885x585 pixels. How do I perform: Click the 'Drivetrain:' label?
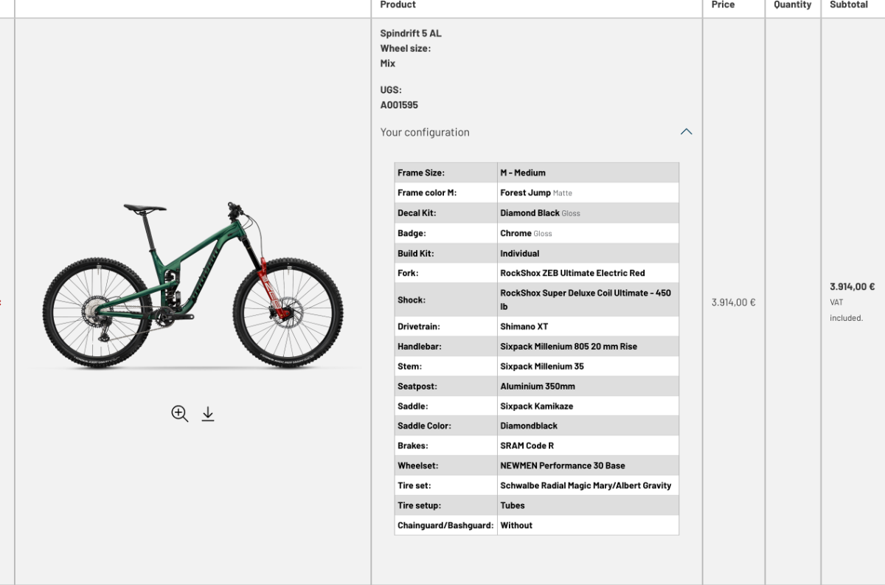tap(420, 326)
